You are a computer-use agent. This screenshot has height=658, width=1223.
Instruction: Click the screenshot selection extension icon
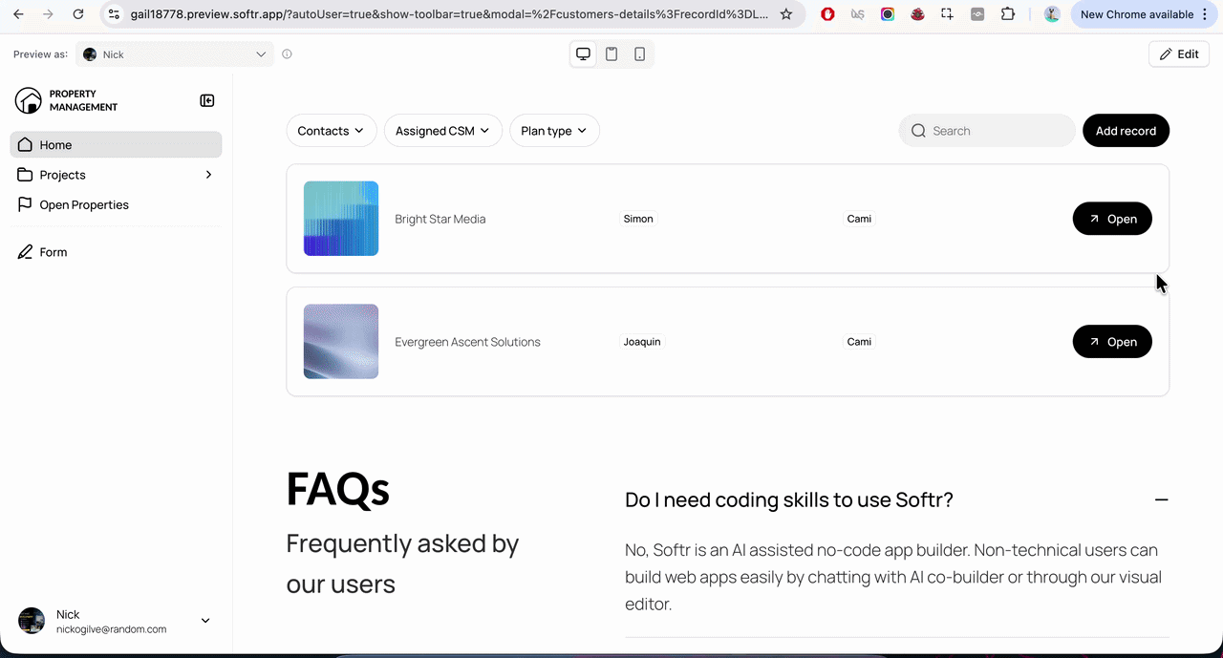click(947, 14)
